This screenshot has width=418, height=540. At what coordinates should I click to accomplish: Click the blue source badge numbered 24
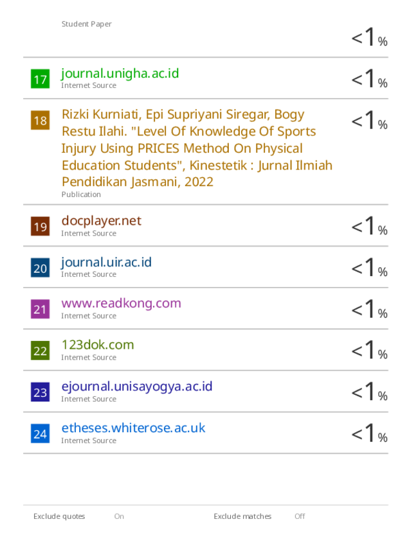(x=40, y=433)
